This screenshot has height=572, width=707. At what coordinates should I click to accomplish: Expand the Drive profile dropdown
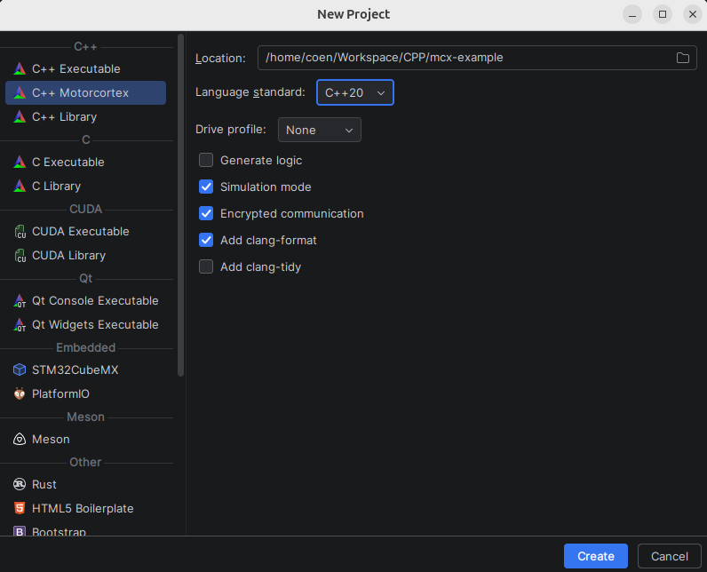click(x=319, y=130)
